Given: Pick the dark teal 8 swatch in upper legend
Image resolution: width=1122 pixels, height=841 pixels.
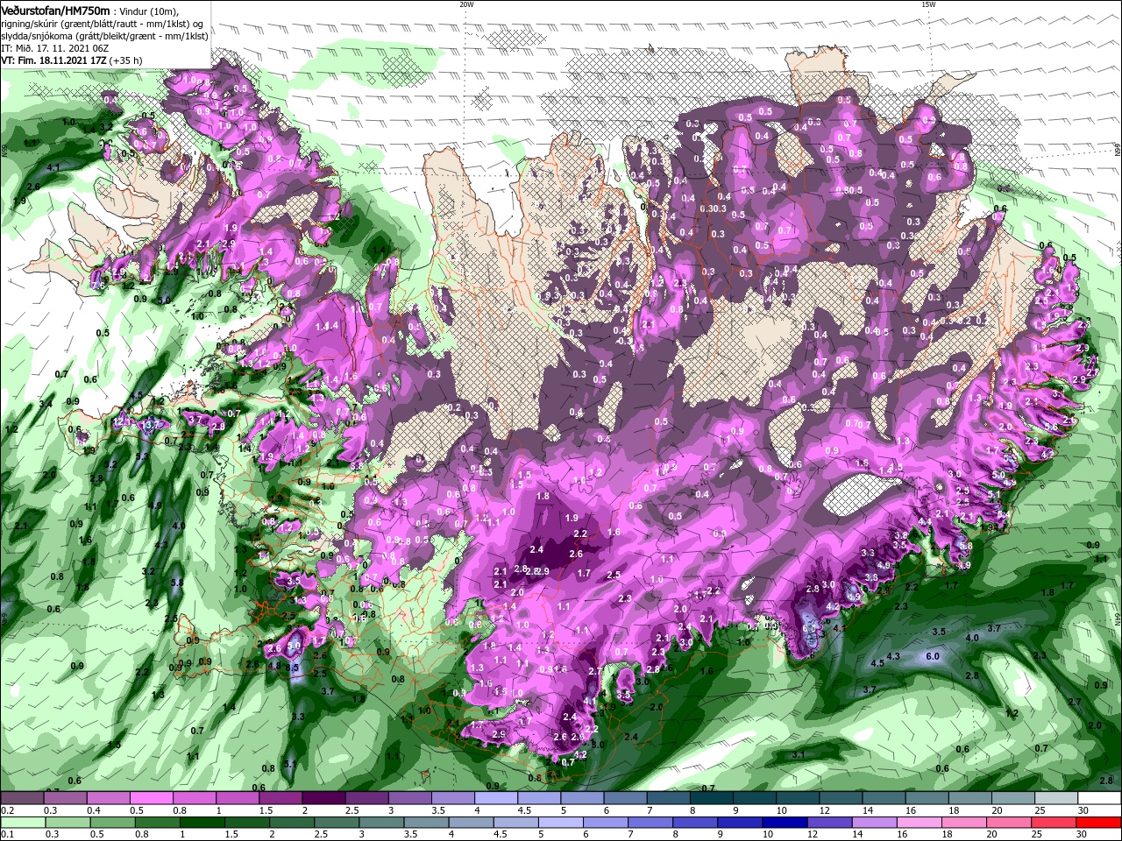Looking at the screenshot, I should point(712,798).
